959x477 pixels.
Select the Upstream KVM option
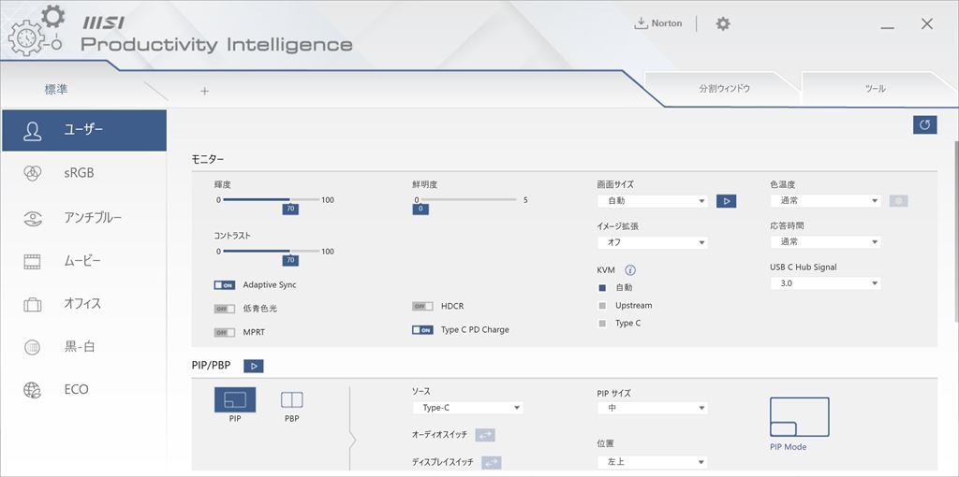point(602,306)
